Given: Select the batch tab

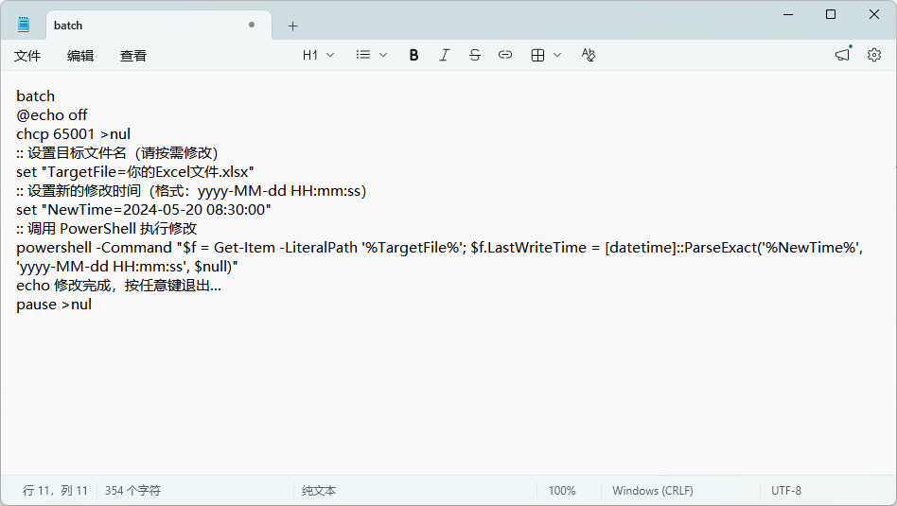Looking at the screenshot, I should tap(158, 26).
